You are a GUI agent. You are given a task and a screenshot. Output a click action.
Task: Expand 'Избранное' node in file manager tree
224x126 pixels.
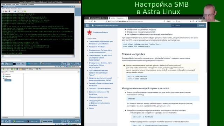(2, 74)
